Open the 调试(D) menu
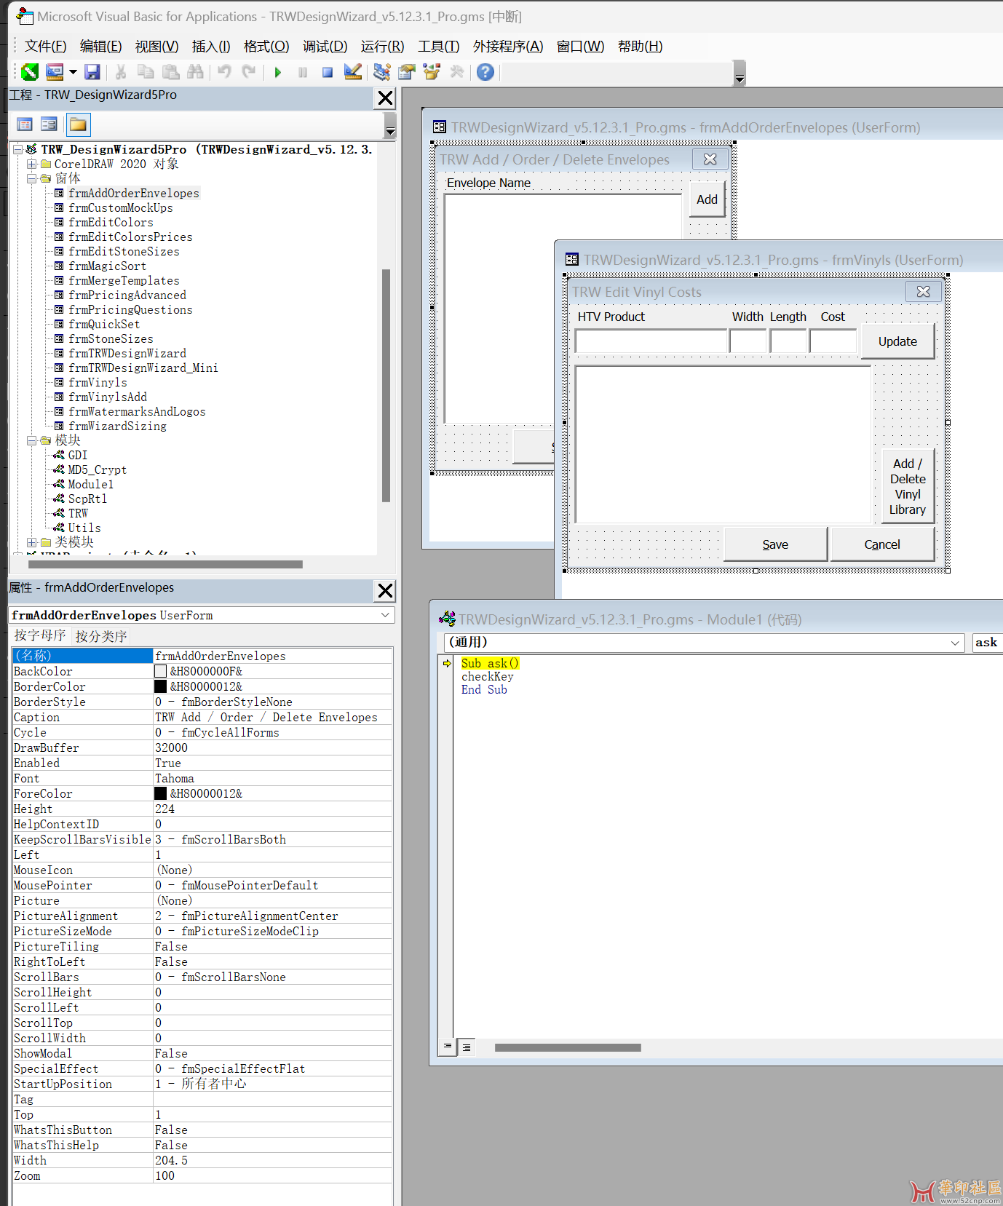1003x1206 pixels. click(325, 47)
